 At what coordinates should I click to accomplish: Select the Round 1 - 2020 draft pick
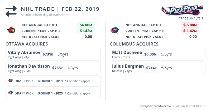pos(50,93)
